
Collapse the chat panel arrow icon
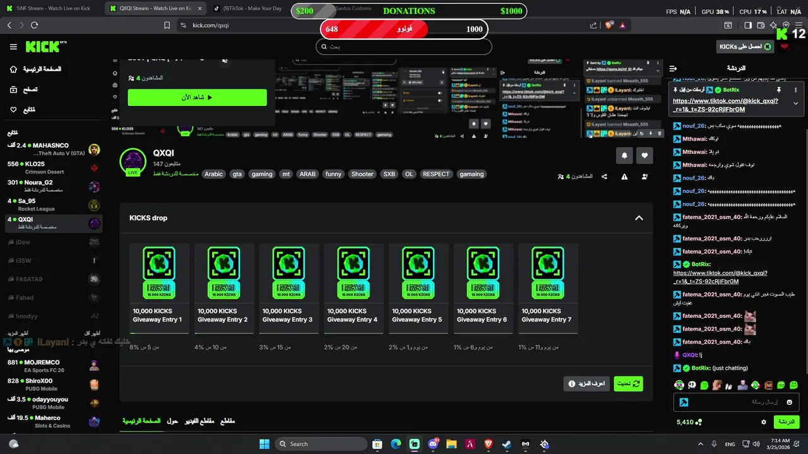tap(673, 68)
